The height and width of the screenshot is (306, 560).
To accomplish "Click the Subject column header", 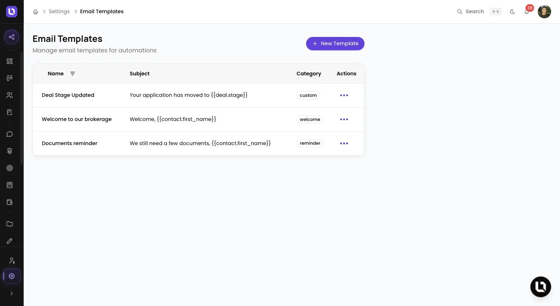I will click(x=139, y=73).
